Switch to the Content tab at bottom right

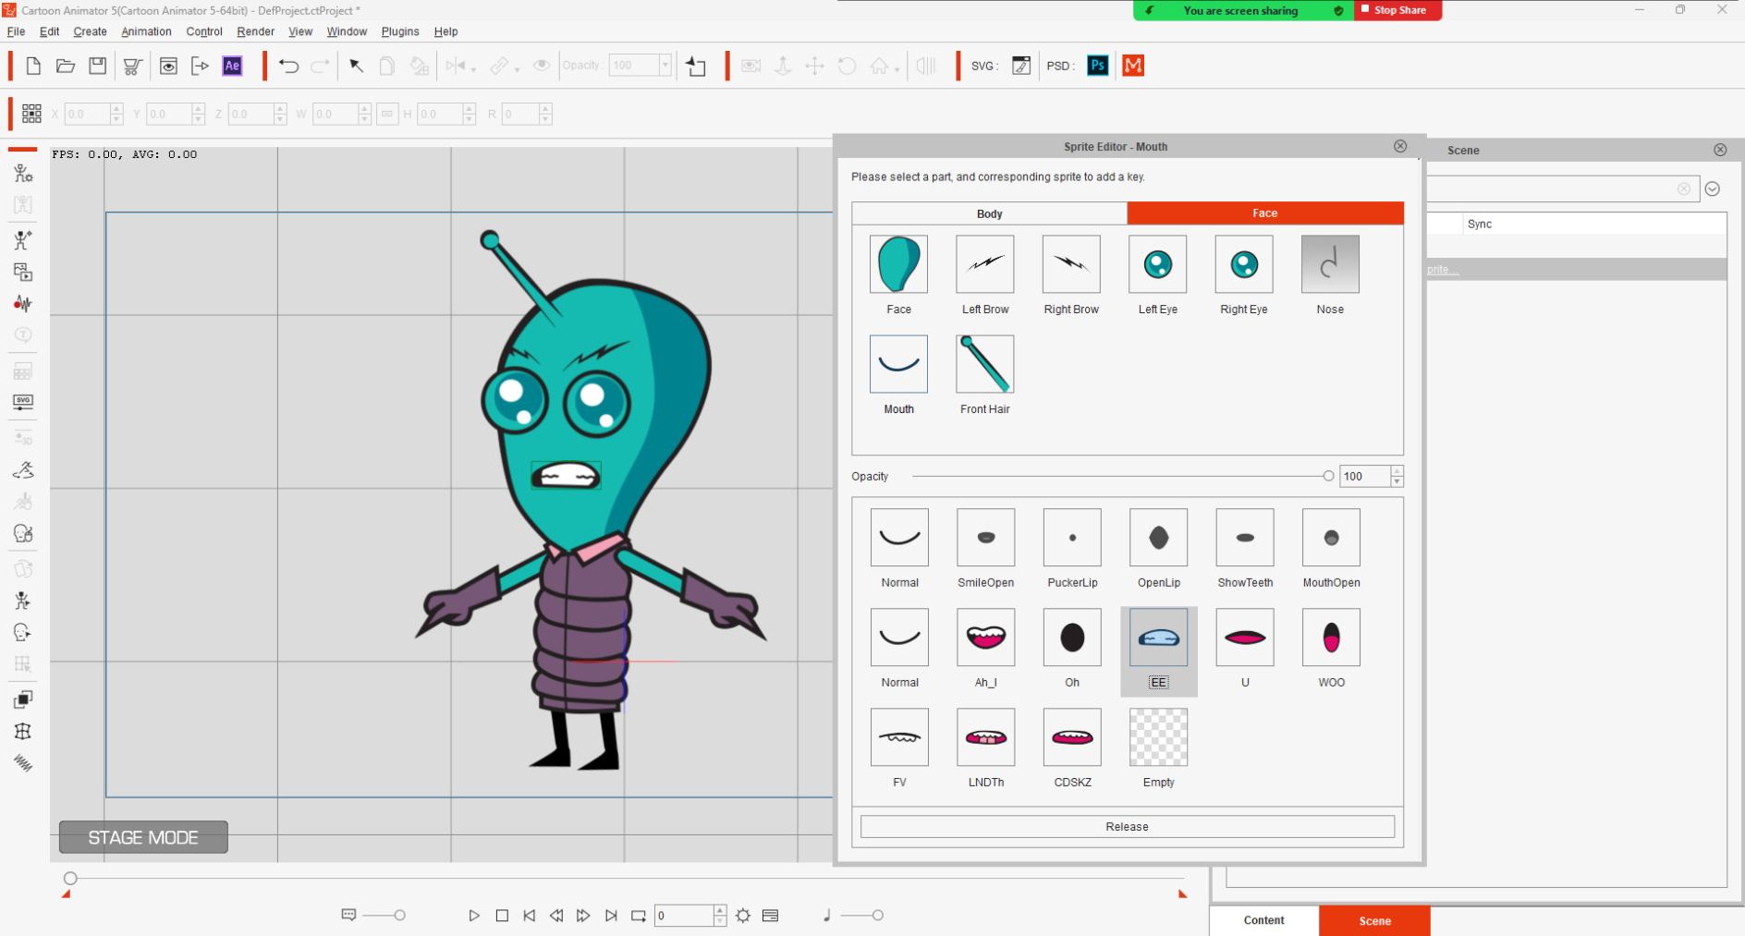click(x=1263, y=920)
